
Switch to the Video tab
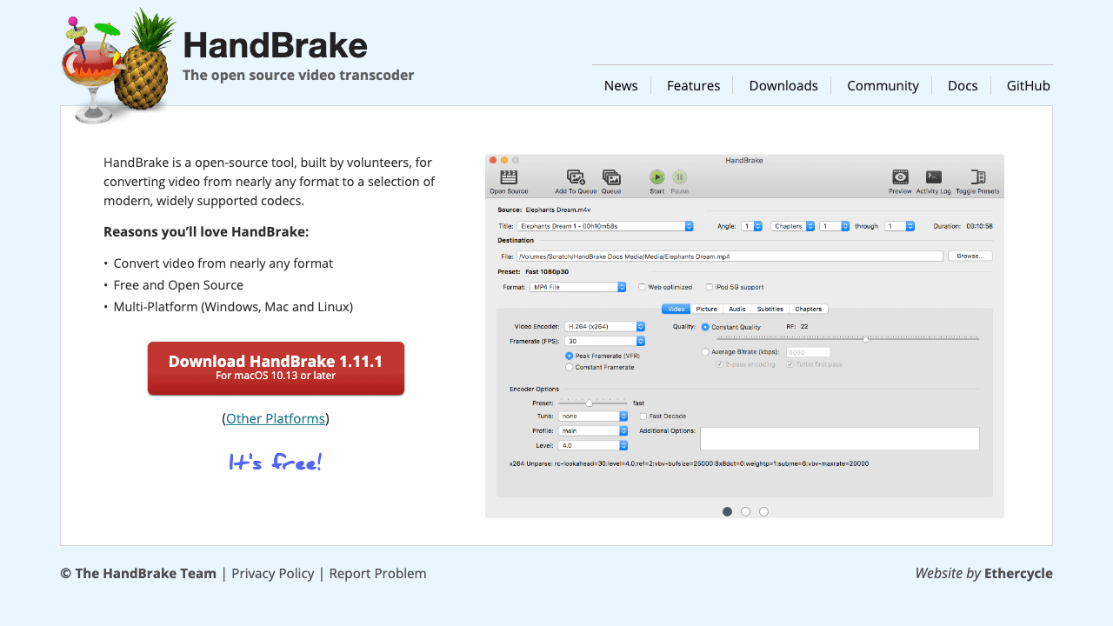(x=676, y=309)
